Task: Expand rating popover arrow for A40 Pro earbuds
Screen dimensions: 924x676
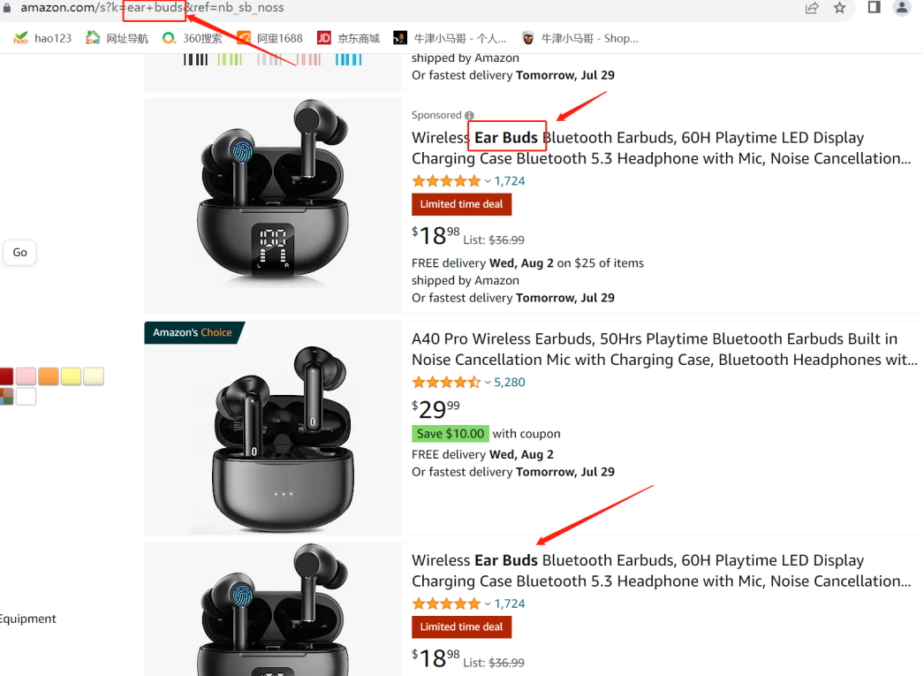Action: [487, 383]
